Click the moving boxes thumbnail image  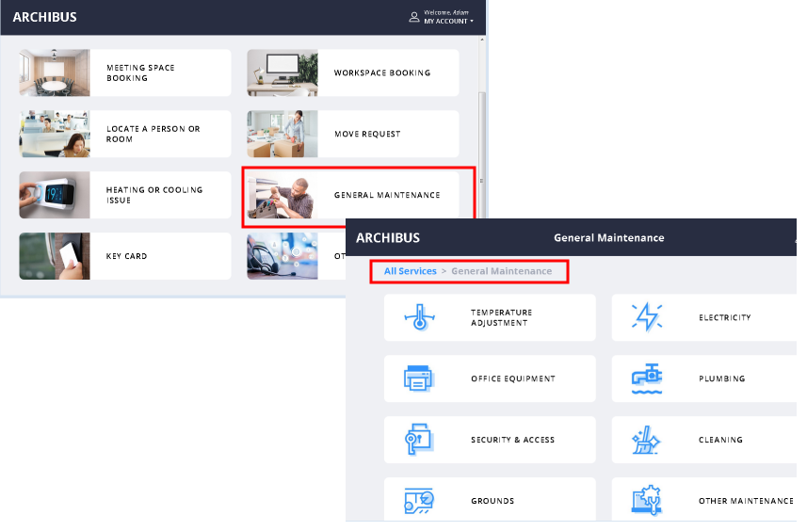(x=282, y=134)
